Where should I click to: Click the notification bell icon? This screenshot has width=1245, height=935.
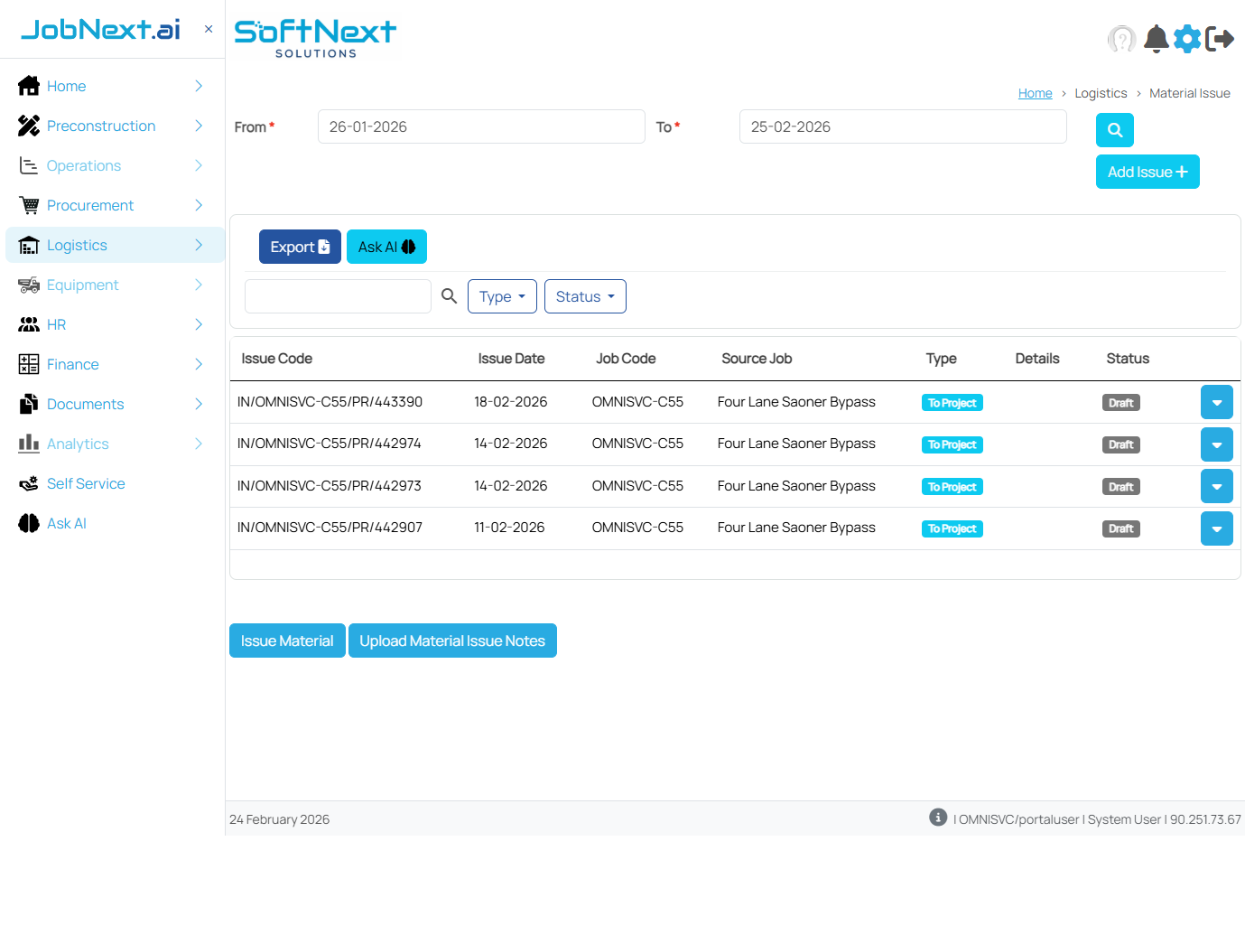pyautogui.click(x=1156, y=39)
